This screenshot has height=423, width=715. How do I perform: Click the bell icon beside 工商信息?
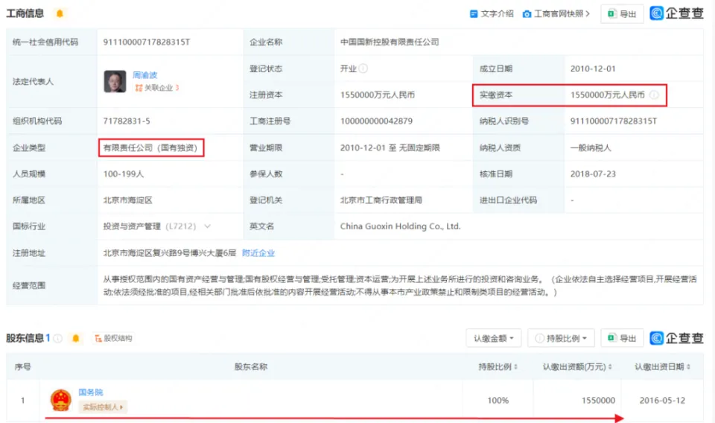coord(60,13)
